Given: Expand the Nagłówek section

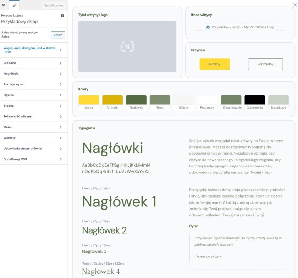Looking at the screenshot, I should coord(33,74).
